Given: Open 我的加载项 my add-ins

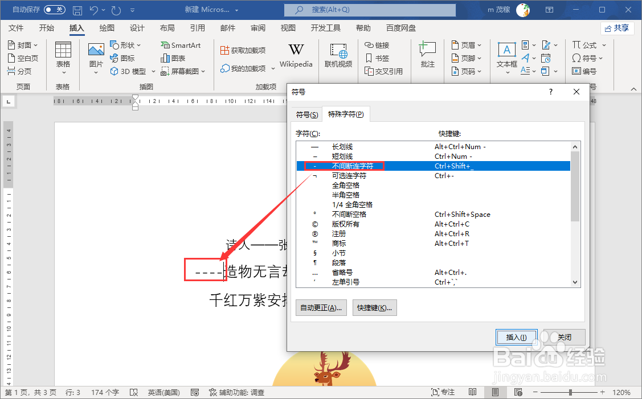Looking at the screenshot, I should 243,68.
